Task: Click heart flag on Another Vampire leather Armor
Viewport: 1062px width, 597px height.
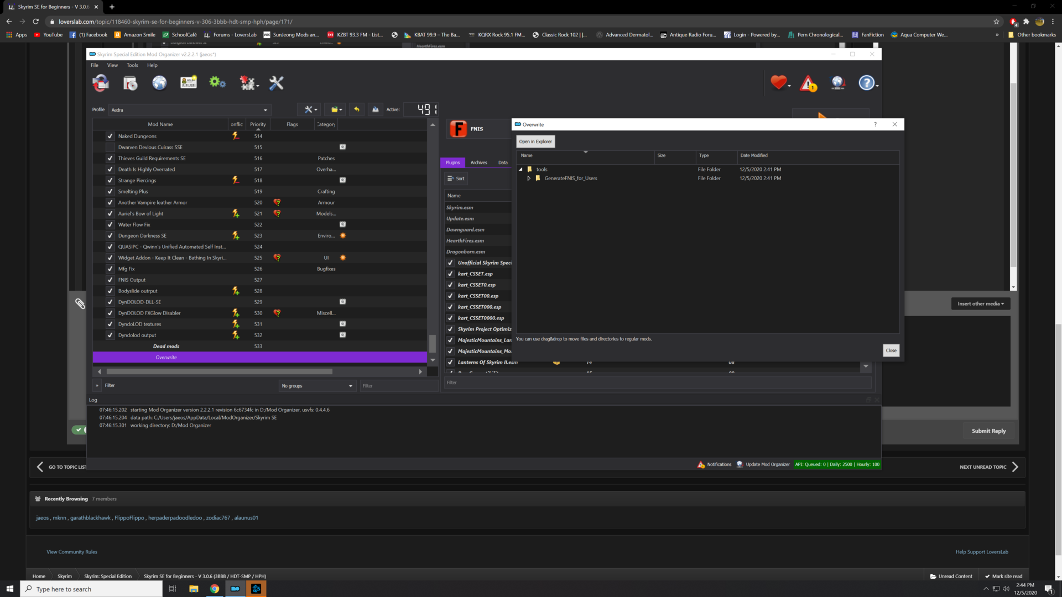Action: [277, 202]
